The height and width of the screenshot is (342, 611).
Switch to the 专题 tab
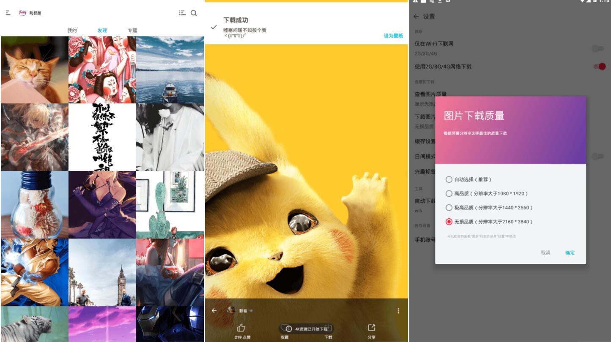(132, 30)
